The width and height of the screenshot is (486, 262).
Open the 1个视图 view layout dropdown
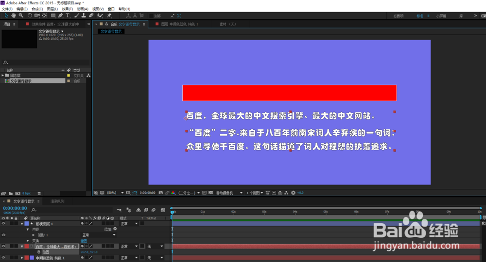tap(255, 193)
